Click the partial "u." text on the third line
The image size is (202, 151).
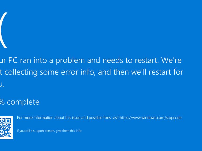pyautogui.click(x=2, y=84)
